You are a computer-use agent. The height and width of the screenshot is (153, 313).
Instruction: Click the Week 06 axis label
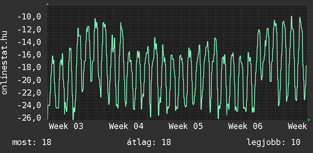click(x=246, y=126)
